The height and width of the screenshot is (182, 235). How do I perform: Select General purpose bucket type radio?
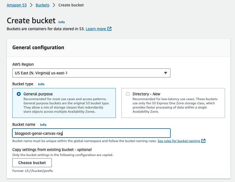click(x=19, y=94)
